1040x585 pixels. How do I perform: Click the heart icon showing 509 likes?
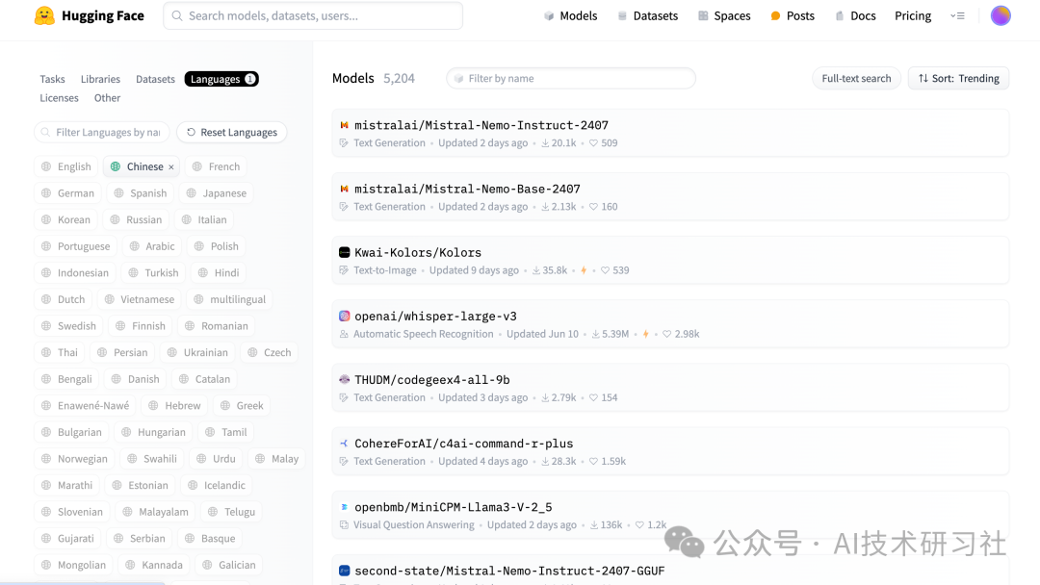[x=593, y=143]
